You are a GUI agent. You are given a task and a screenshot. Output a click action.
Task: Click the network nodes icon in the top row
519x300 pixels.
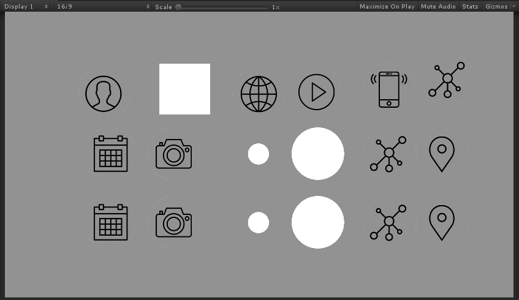pos(447,80)
